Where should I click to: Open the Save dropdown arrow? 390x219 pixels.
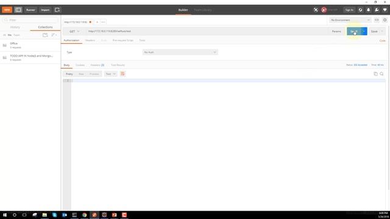(382, 31)
